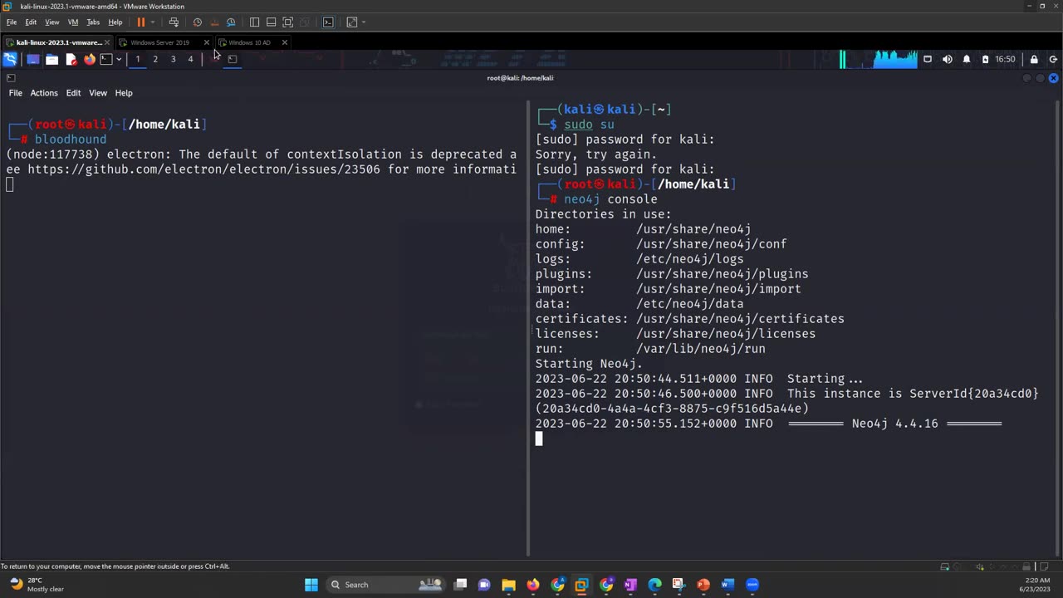
Task: Open the VMware Help menu
Action: click(115, 22)
